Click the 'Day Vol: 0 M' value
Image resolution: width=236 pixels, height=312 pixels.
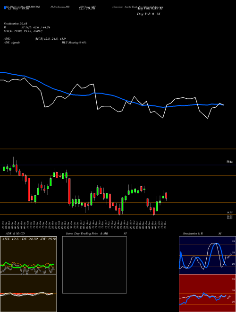coord(148,14)
